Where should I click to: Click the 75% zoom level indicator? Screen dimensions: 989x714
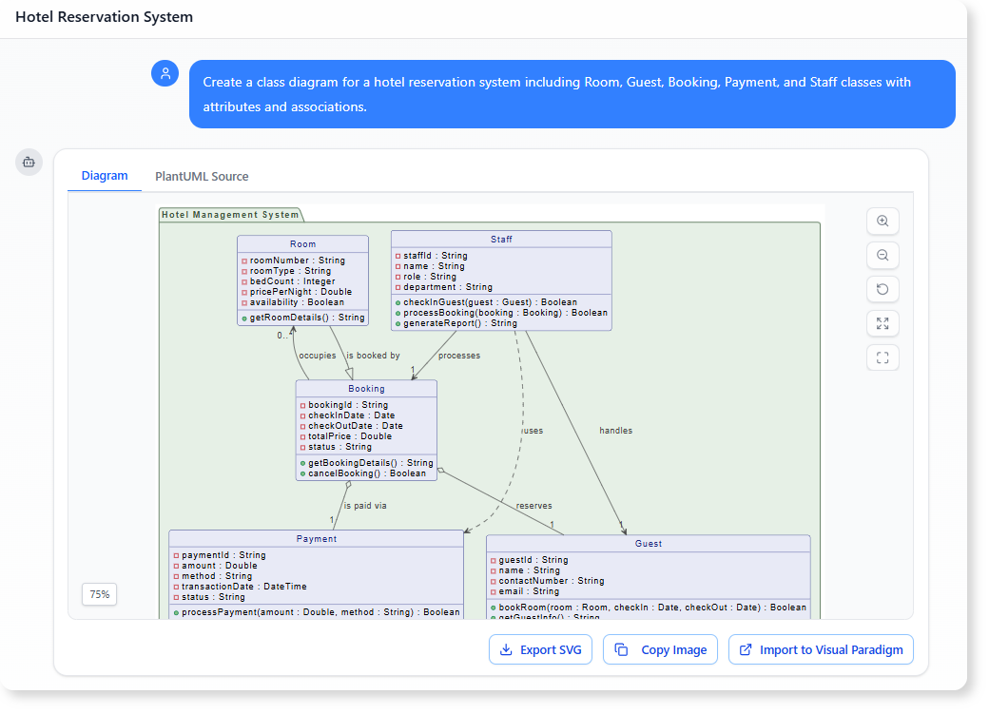coord(99,594)
